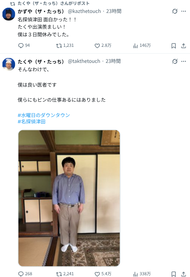Open more options menu on Kazuya's post
This screenshot has height=277, width=190.
tap(184, 11)
